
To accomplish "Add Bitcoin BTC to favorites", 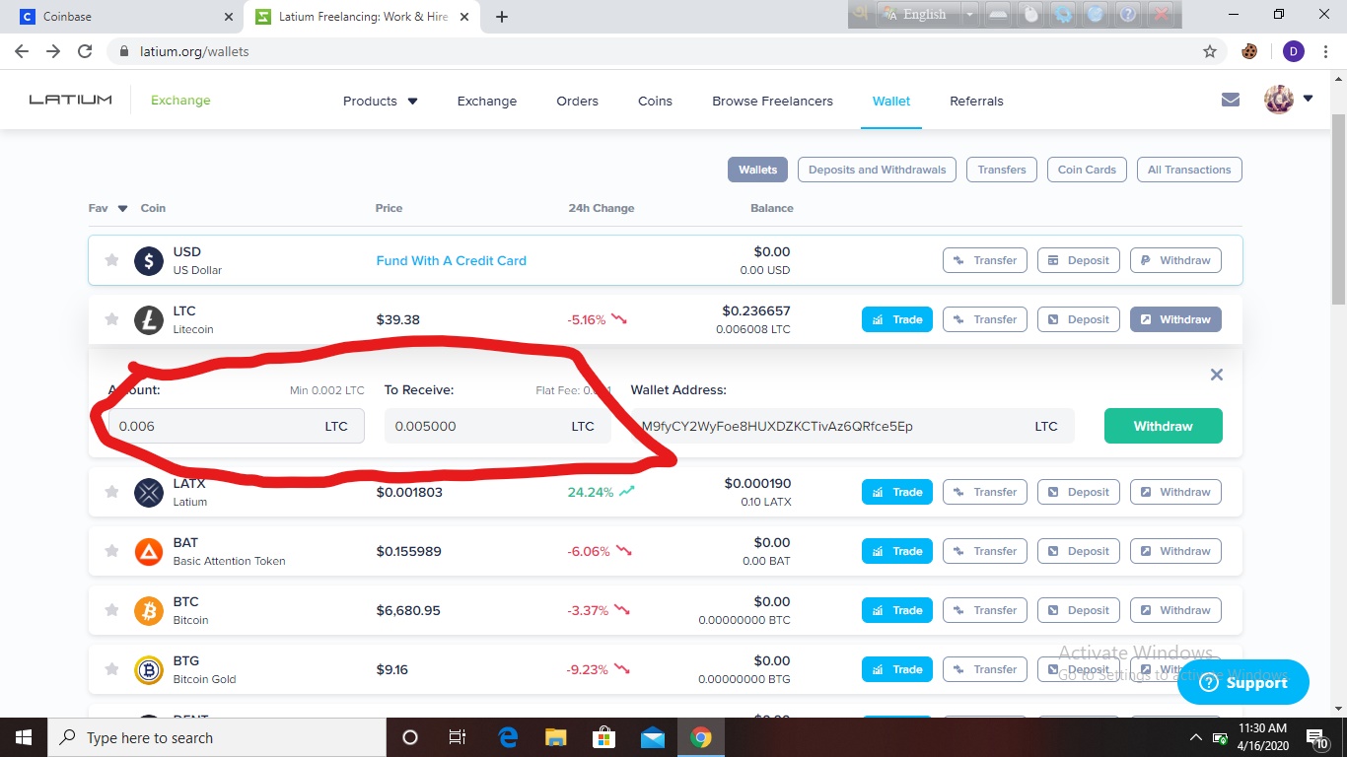I will point(112,610).
